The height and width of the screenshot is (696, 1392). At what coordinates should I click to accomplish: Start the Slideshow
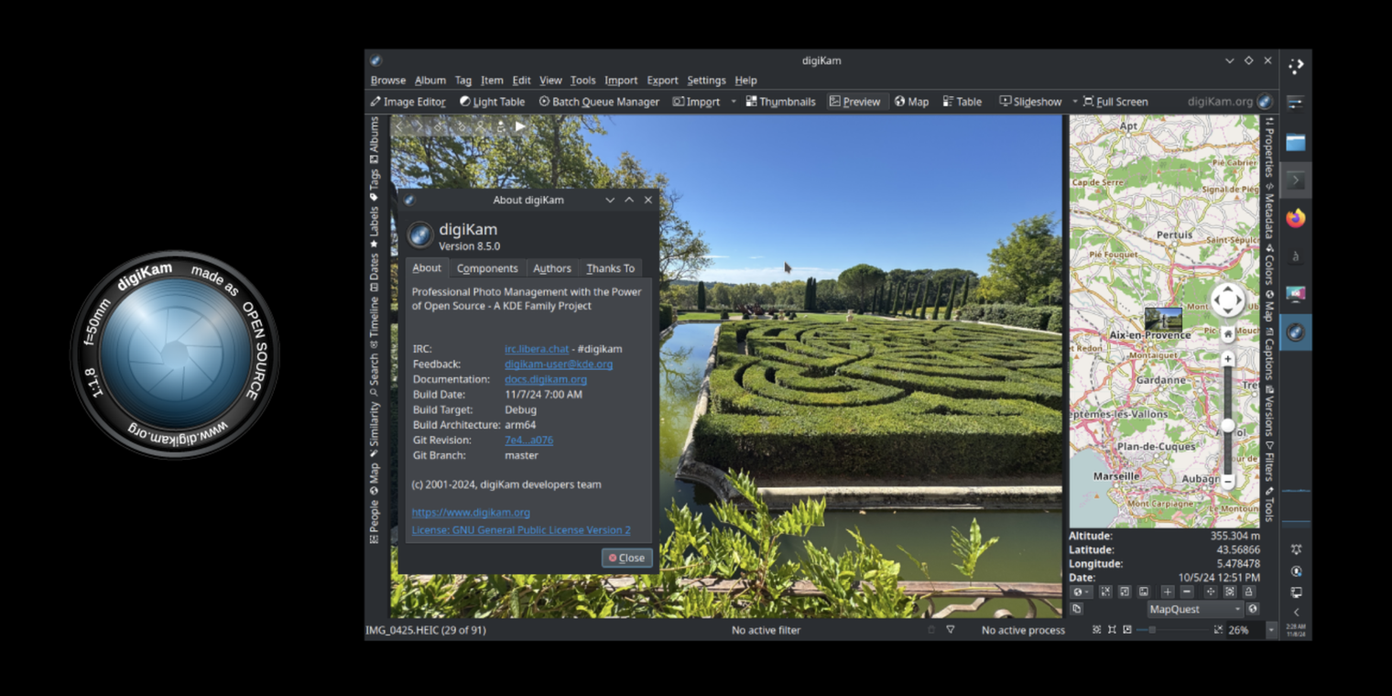(1030, 102)
